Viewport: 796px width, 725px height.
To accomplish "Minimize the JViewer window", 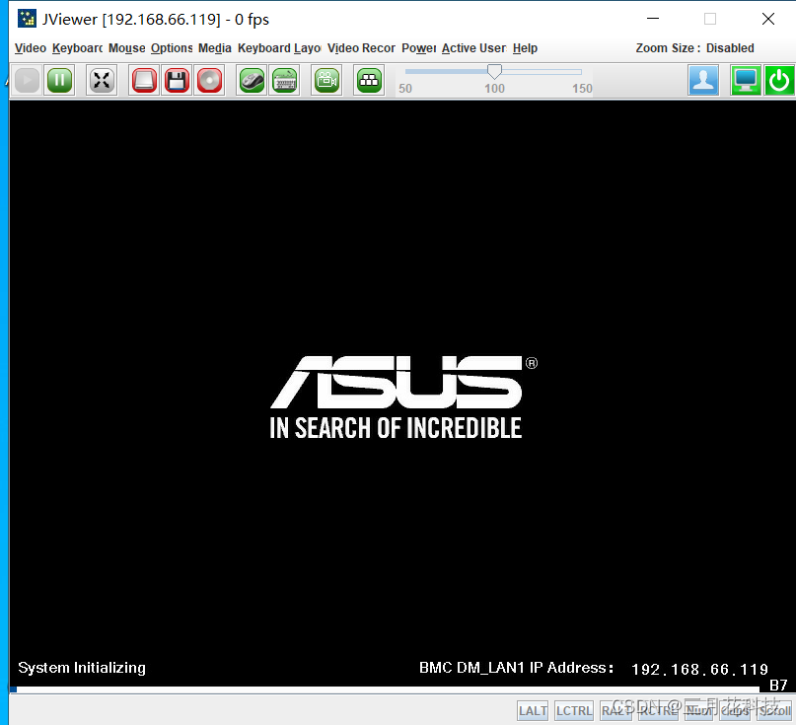I will [653, 19].
